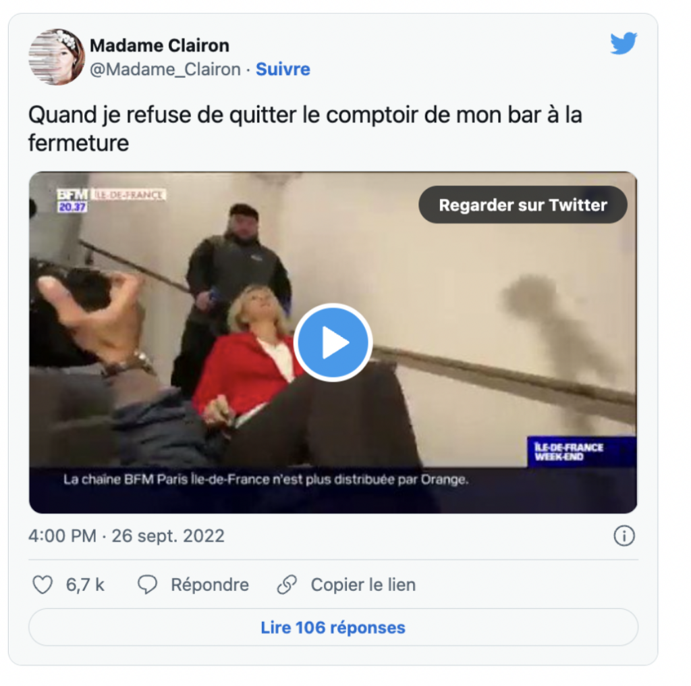Open the tweet info circle icon
The image size is (691, 686).
tap(624, 536)
